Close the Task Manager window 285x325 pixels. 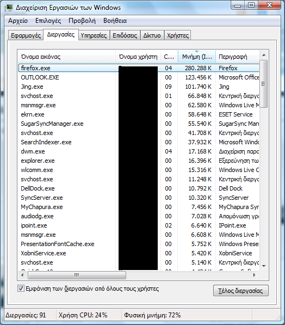(269, 5)
